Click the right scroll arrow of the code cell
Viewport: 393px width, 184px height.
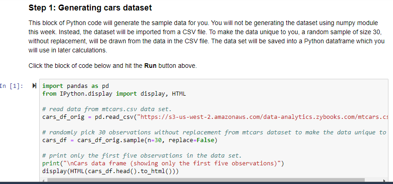pyautogui.click(x=384, y=180)
